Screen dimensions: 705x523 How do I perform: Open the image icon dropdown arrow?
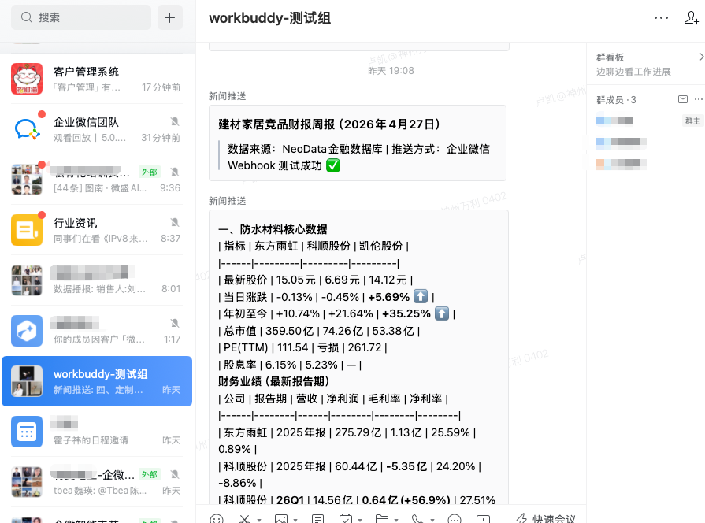(x=295, y=520)
